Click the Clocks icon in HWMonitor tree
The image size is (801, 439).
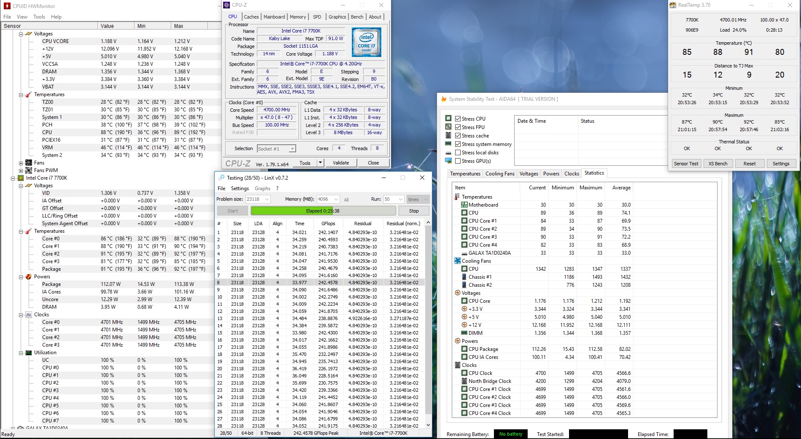29,315
